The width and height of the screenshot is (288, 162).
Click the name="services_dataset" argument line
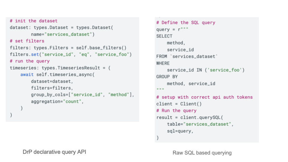click(x=62, y=34)
